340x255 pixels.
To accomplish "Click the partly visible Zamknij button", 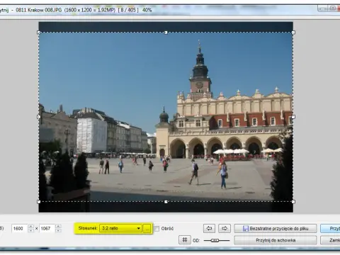I will coord(330,240).
